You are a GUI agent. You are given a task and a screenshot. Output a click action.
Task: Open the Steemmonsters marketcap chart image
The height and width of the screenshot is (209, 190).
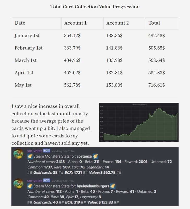[x=139, y=122]
